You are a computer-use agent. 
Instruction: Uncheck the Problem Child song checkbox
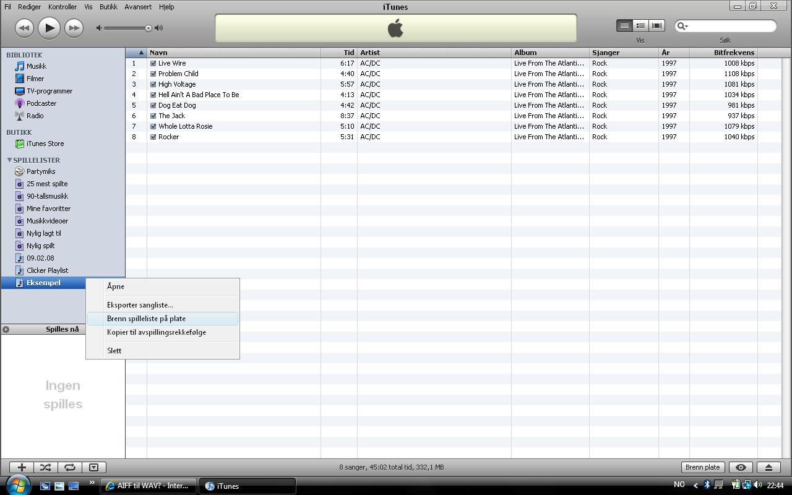click(x=153, y=74)
